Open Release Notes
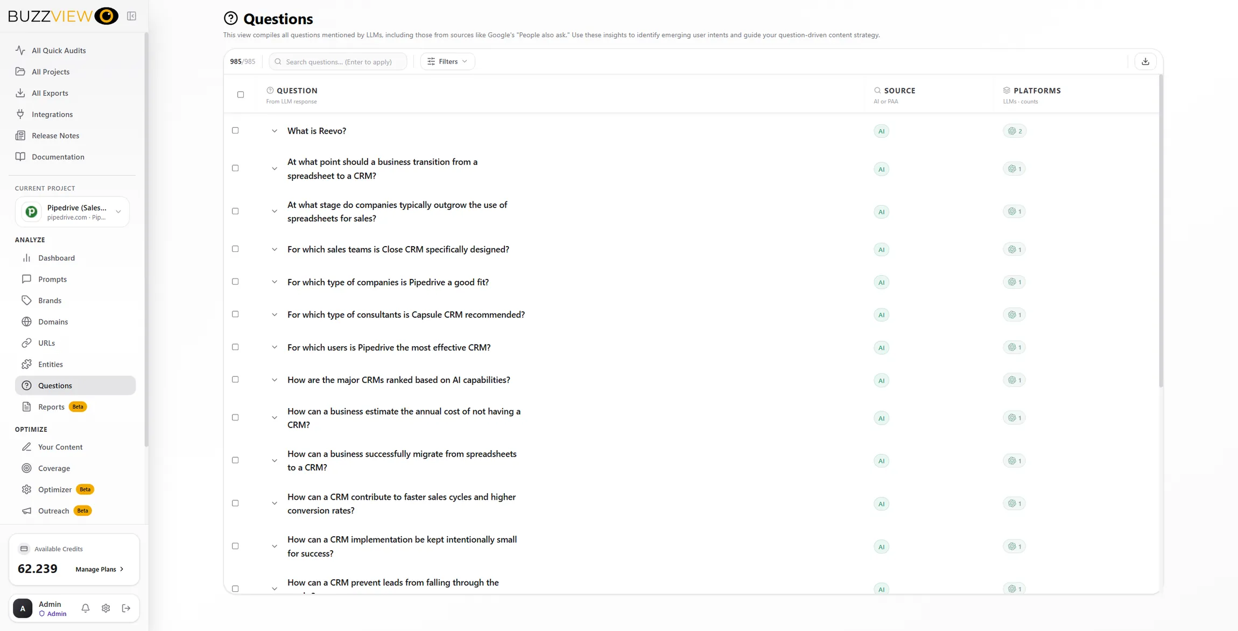 [x=72, y=135]
